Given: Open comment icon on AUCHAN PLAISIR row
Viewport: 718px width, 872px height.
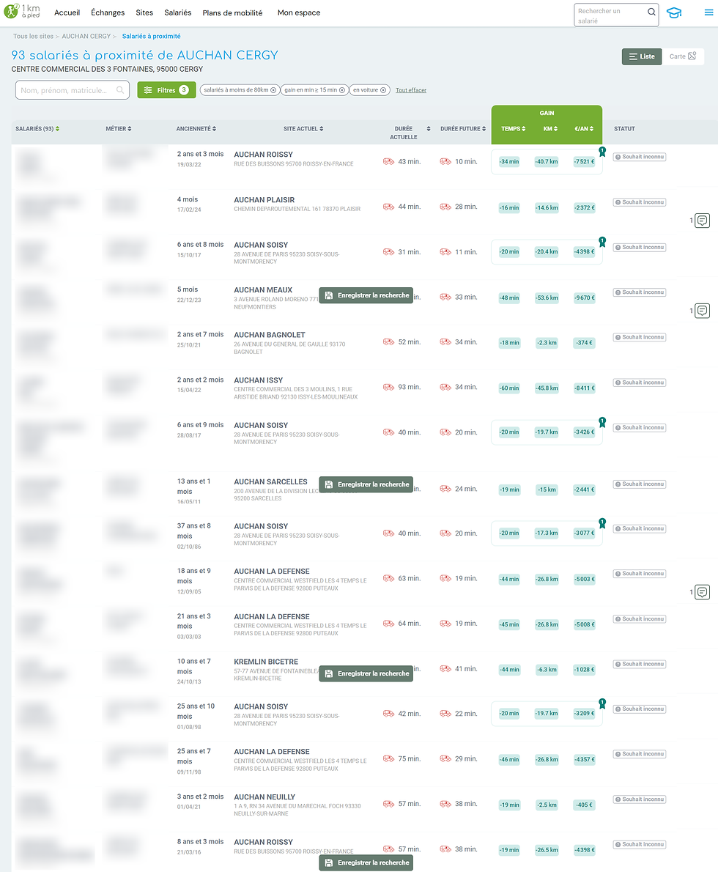Looking at the screenshot, I should coord(703,221).
